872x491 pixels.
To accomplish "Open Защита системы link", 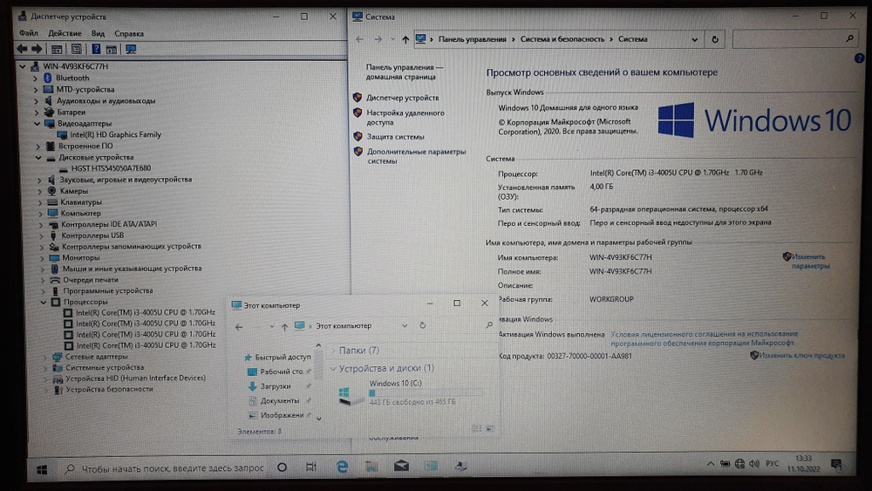I will pyautogui.click(x=395, y=137).
